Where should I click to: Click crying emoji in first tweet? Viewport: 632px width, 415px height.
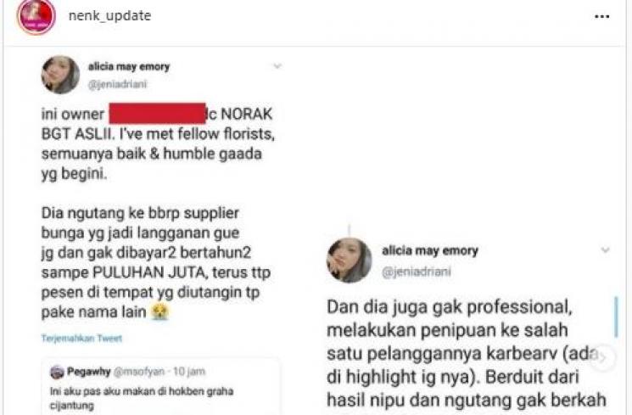[160, 311]
